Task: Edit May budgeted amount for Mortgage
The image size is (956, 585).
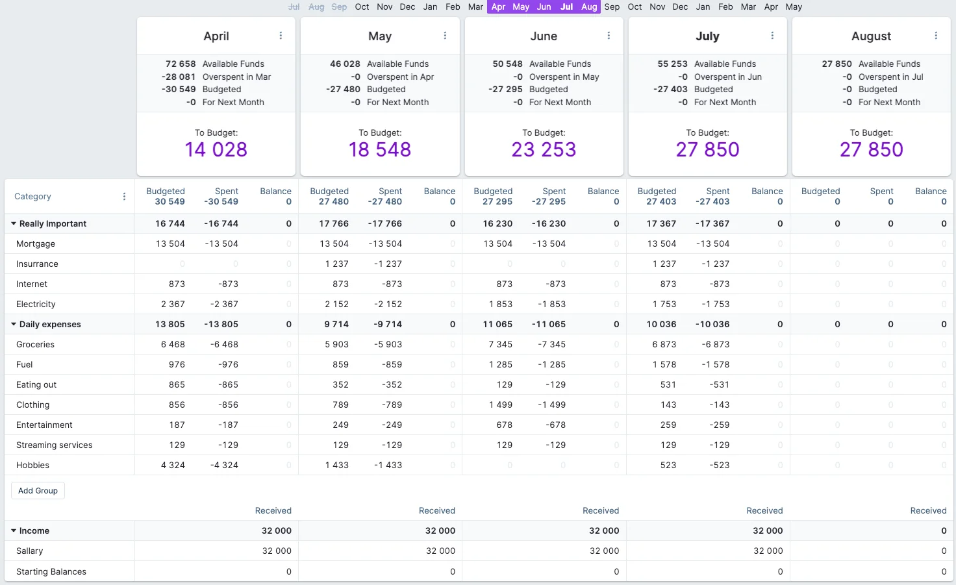Action: (334, 243)
